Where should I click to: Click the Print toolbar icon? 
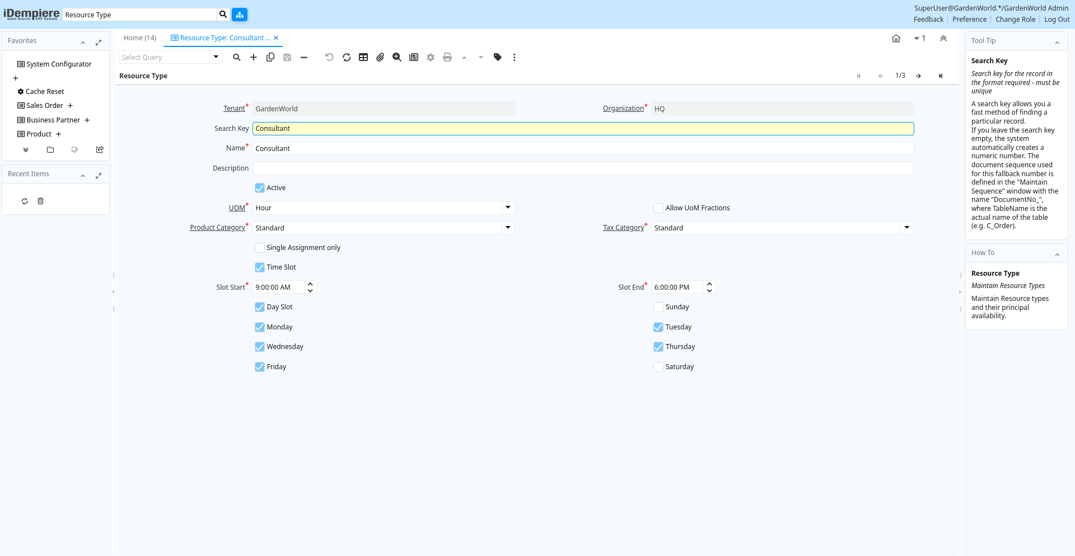pyautogui.click(x=447, y=57)
